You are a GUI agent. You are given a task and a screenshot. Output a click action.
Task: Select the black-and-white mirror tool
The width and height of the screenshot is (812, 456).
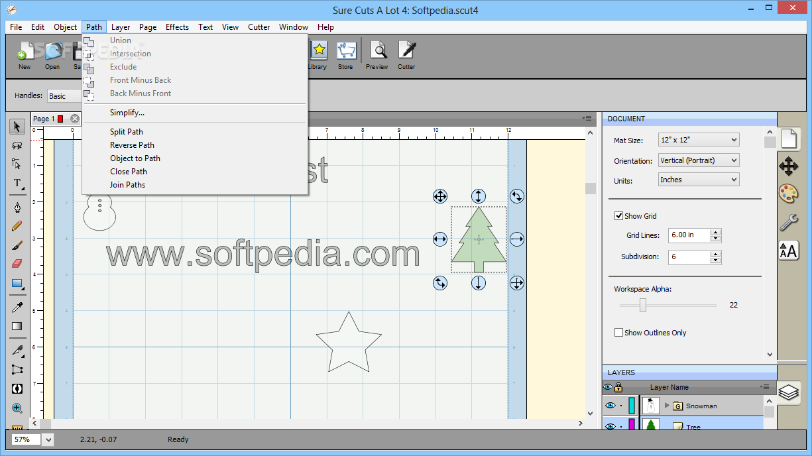(x=17, y=389)
